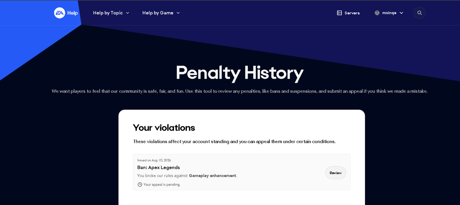
Task: Expand the chevron next to Help by Game
Action: (178, 13)
